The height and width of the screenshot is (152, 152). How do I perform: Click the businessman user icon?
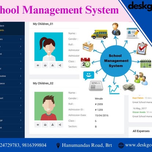click(116, 29)
